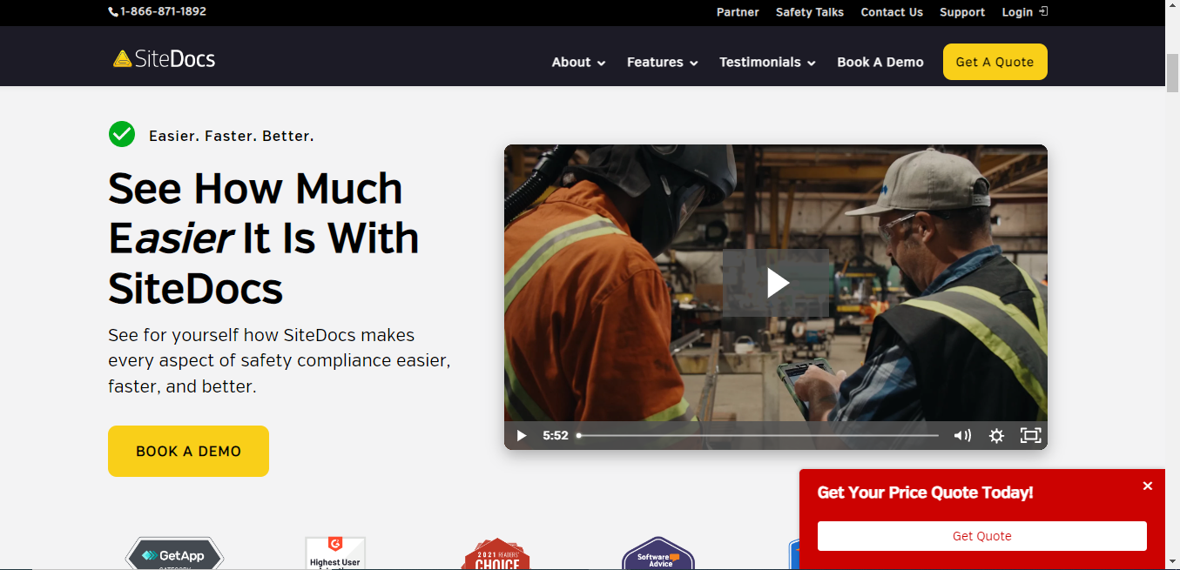Close the red price quote popup
1180x570 pixels.
(x=1148, y=486)
